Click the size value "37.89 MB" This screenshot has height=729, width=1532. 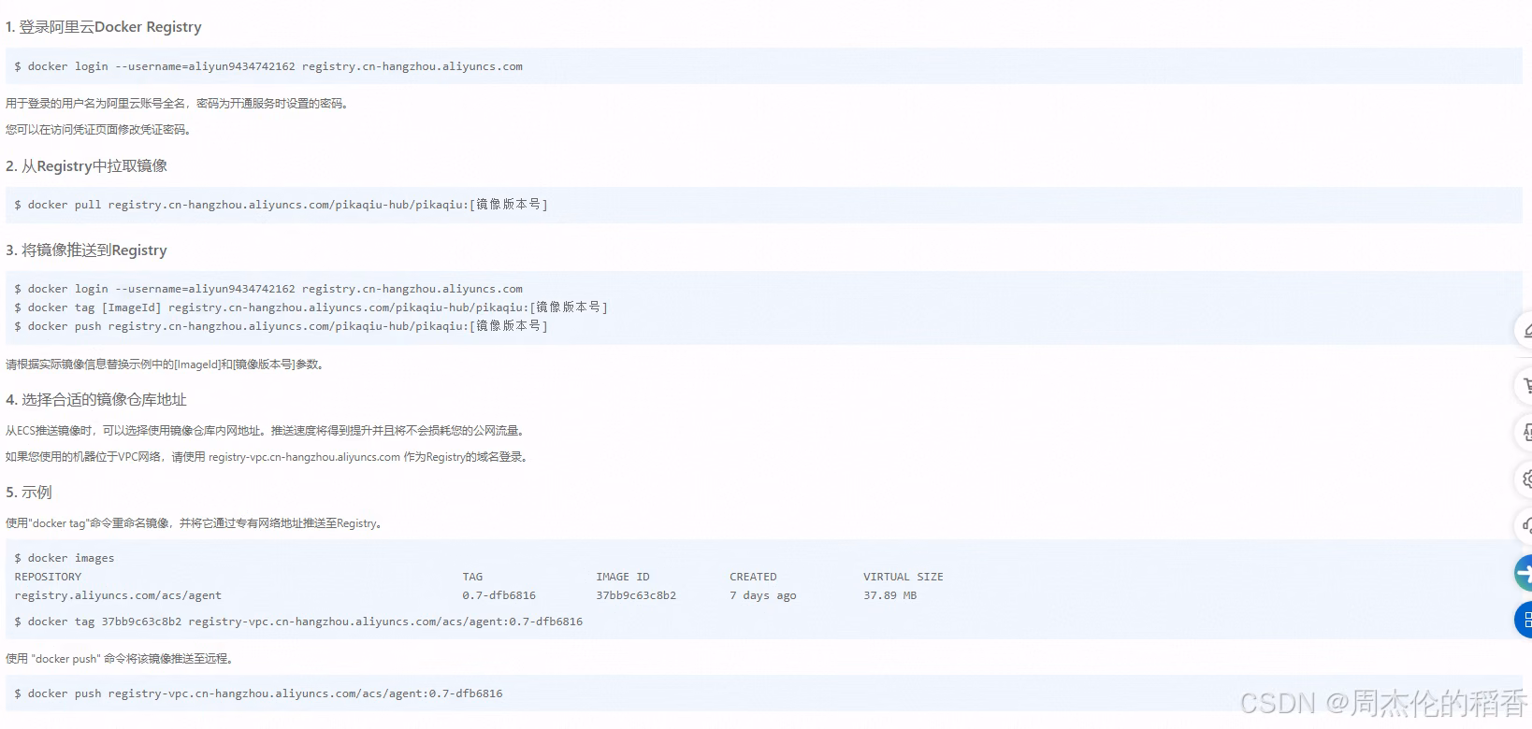point(889,595)
